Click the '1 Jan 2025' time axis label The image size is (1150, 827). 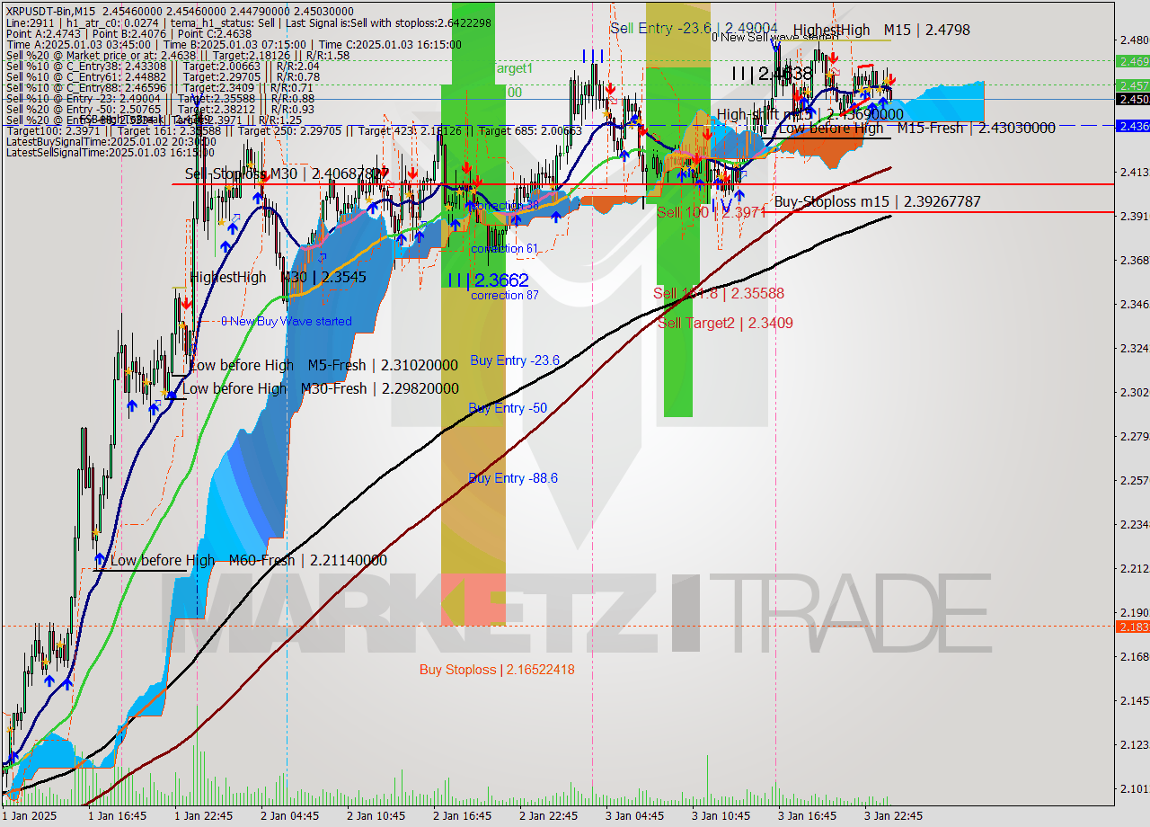[x=29, y=816]
